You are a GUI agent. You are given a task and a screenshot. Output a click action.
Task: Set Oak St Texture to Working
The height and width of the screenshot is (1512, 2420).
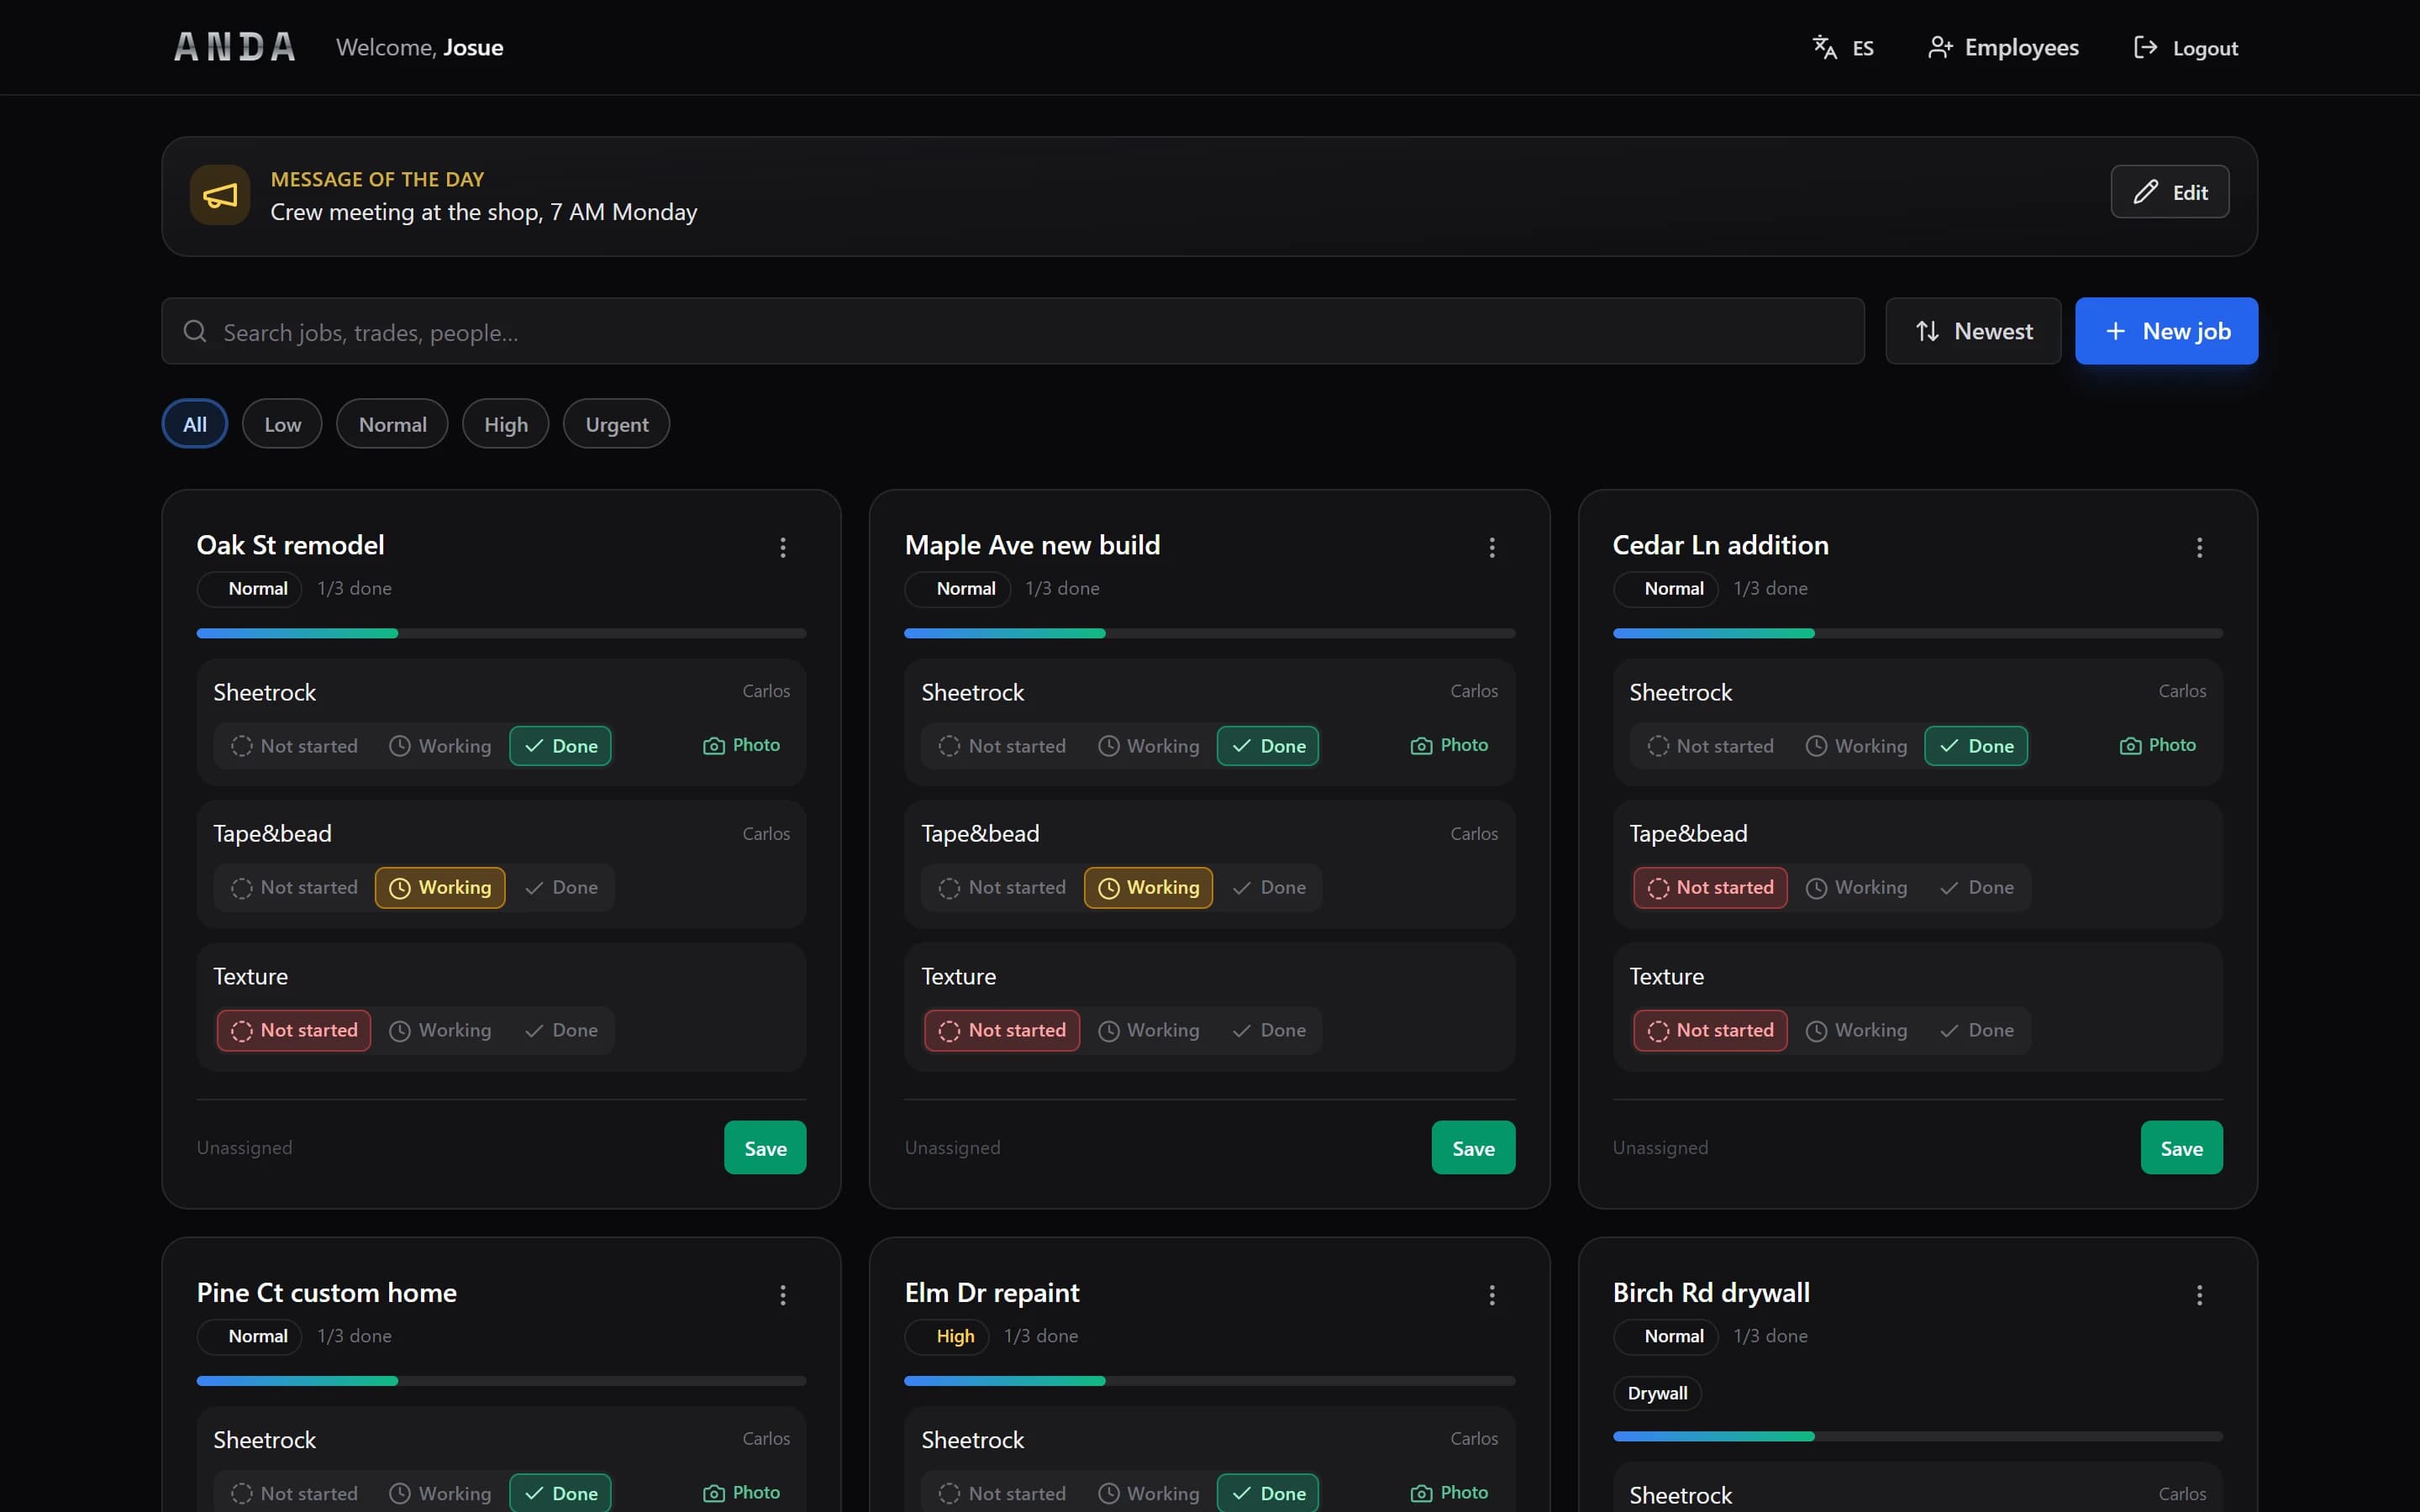(440, 1030)
